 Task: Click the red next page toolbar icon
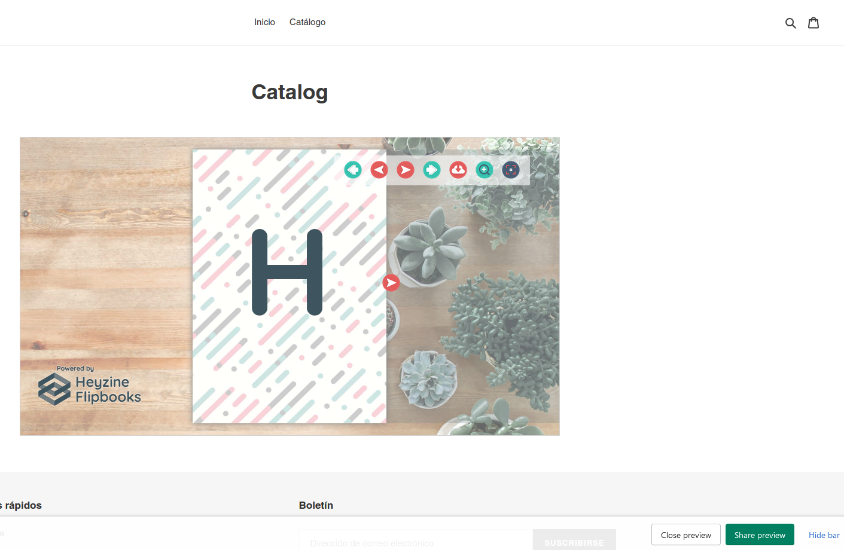(405, 170)
